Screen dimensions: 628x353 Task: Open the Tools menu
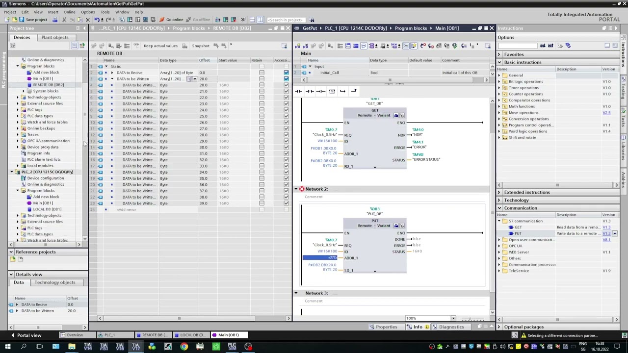coord(105,12)
